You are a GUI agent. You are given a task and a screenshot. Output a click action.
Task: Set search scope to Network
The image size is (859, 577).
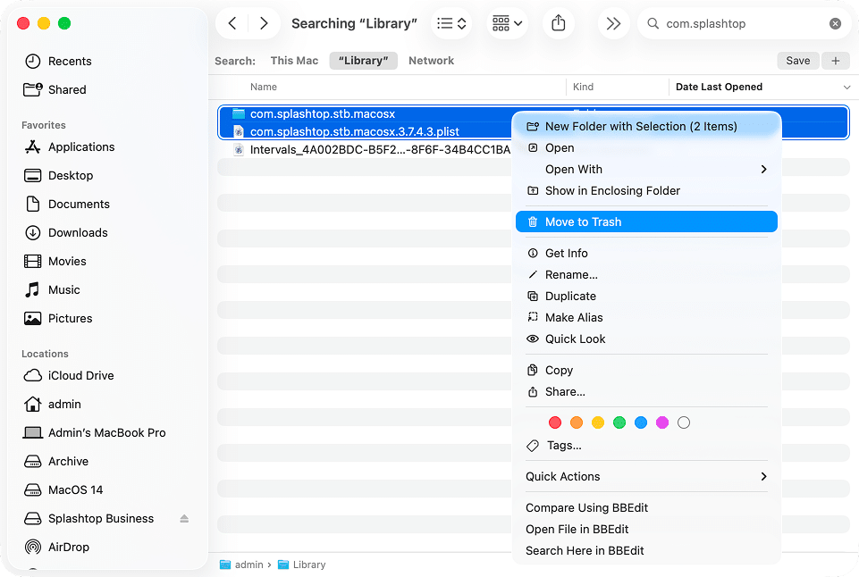point(431,61)
